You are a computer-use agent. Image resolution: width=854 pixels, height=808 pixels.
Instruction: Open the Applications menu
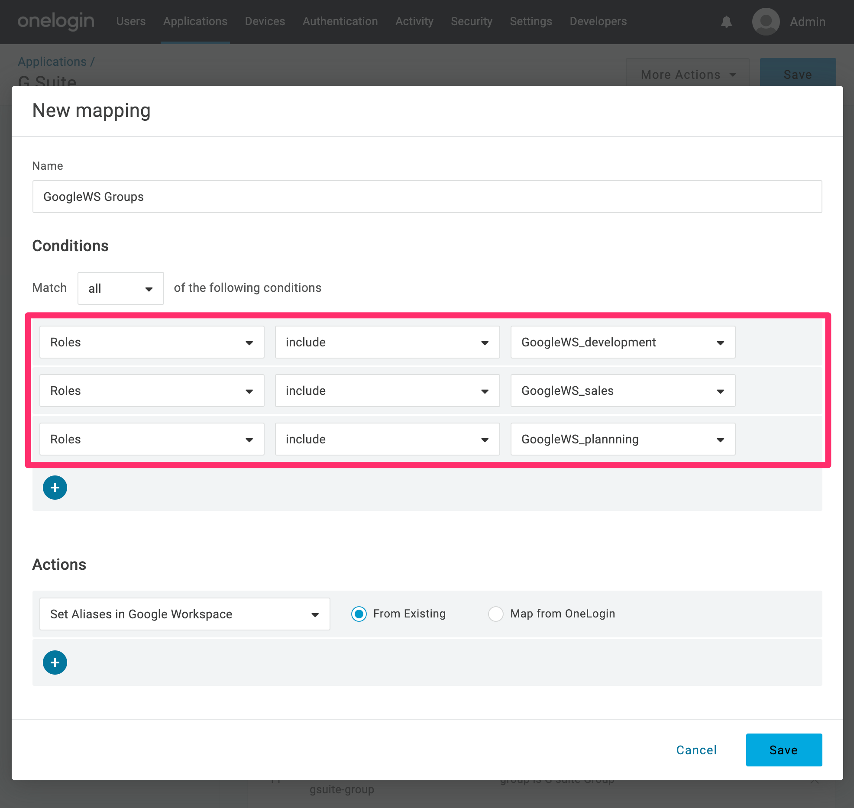pyautogui.click(x=195, y=21)
